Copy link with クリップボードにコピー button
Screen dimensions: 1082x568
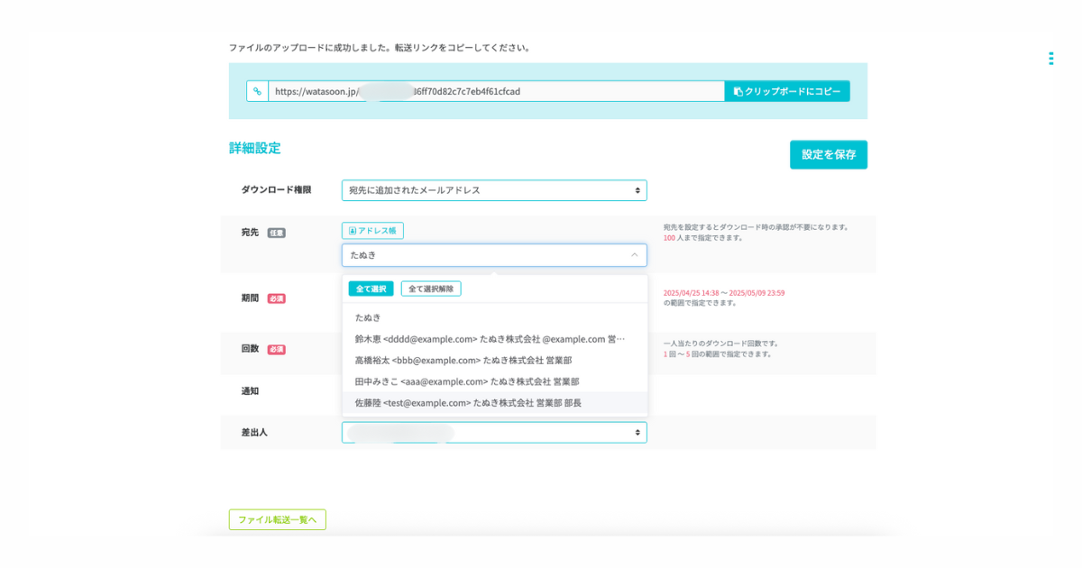(787, 91)
